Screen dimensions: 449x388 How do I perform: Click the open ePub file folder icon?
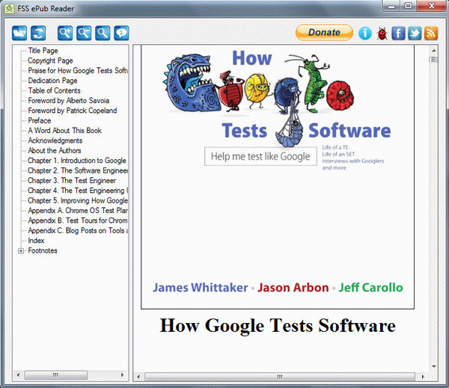click(x=20, y=33)
